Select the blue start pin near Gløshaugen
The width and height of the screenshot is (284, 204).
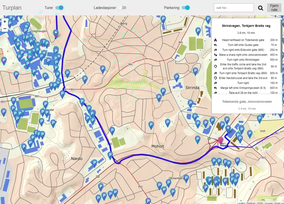pyautogui.click(x=56, y=33)
